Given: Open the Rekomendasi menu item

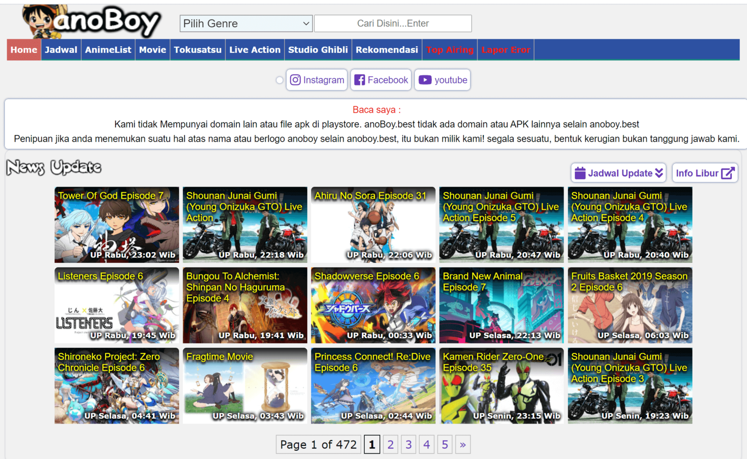Looking at the screenshot, I should [x=387, y=50].
